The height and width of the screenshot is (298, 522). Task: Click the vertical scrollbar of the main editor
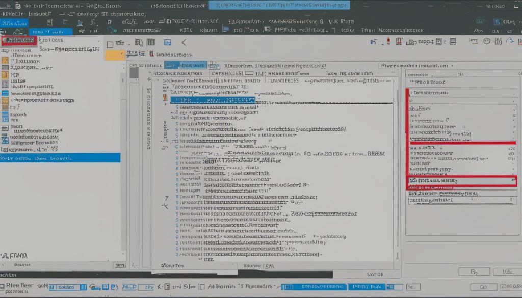click(397, 166)
